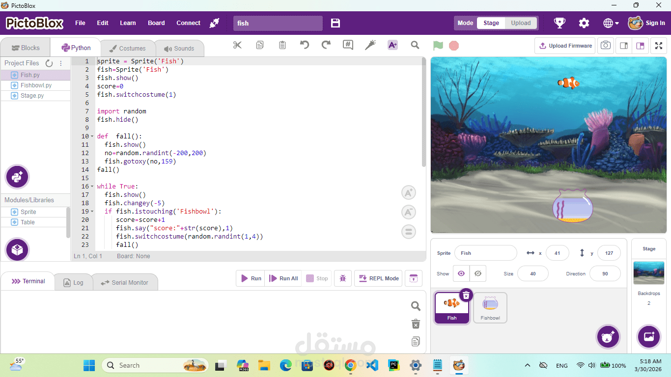
Task: Click the text highlight A+ icon
Action: click(x=392, y=45)
